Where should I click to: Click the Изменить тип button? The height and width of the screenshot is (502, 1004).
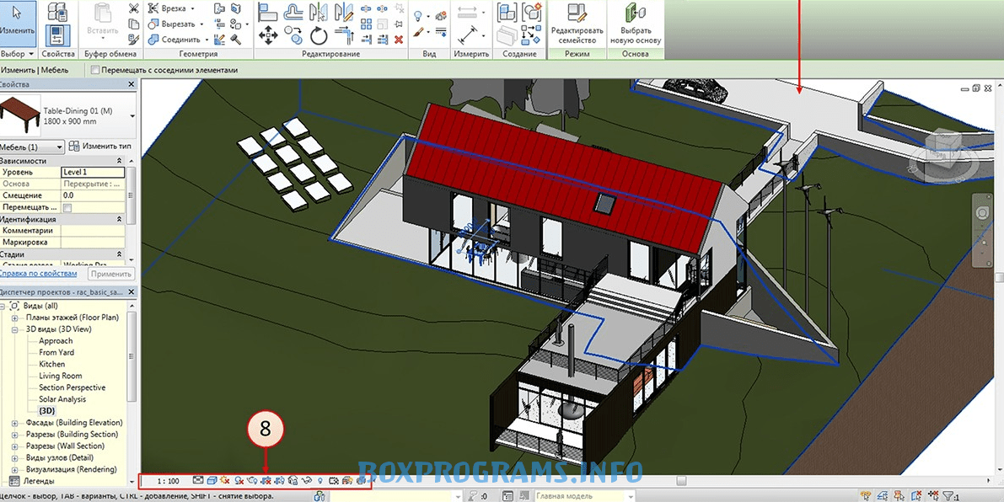coord(99,147)
